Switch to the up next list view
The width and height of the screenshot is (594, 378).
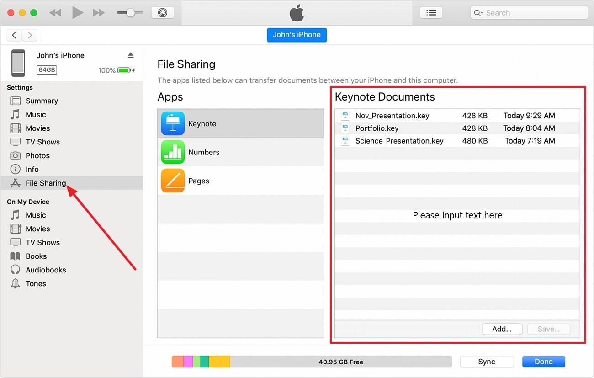(x=431, y=12)
